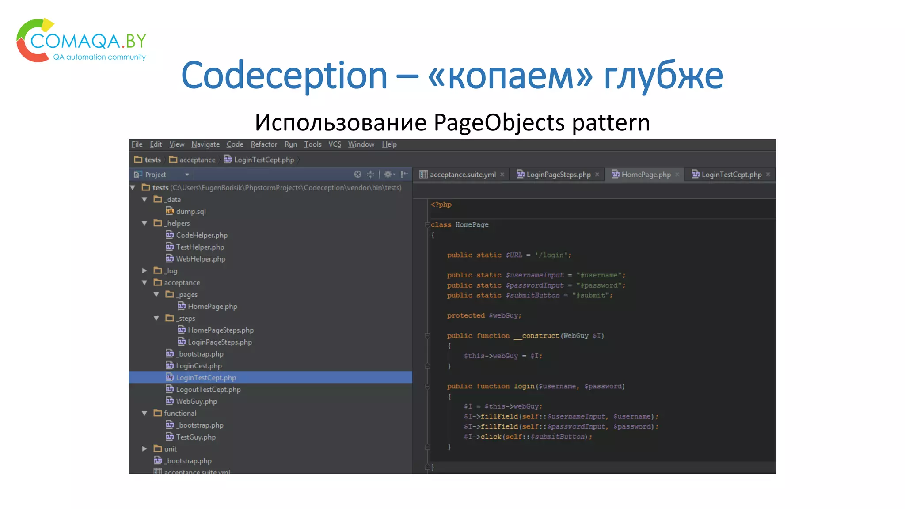Click the tests breadcrumb folder
905x509 pixels.
[x=148, y=160]
